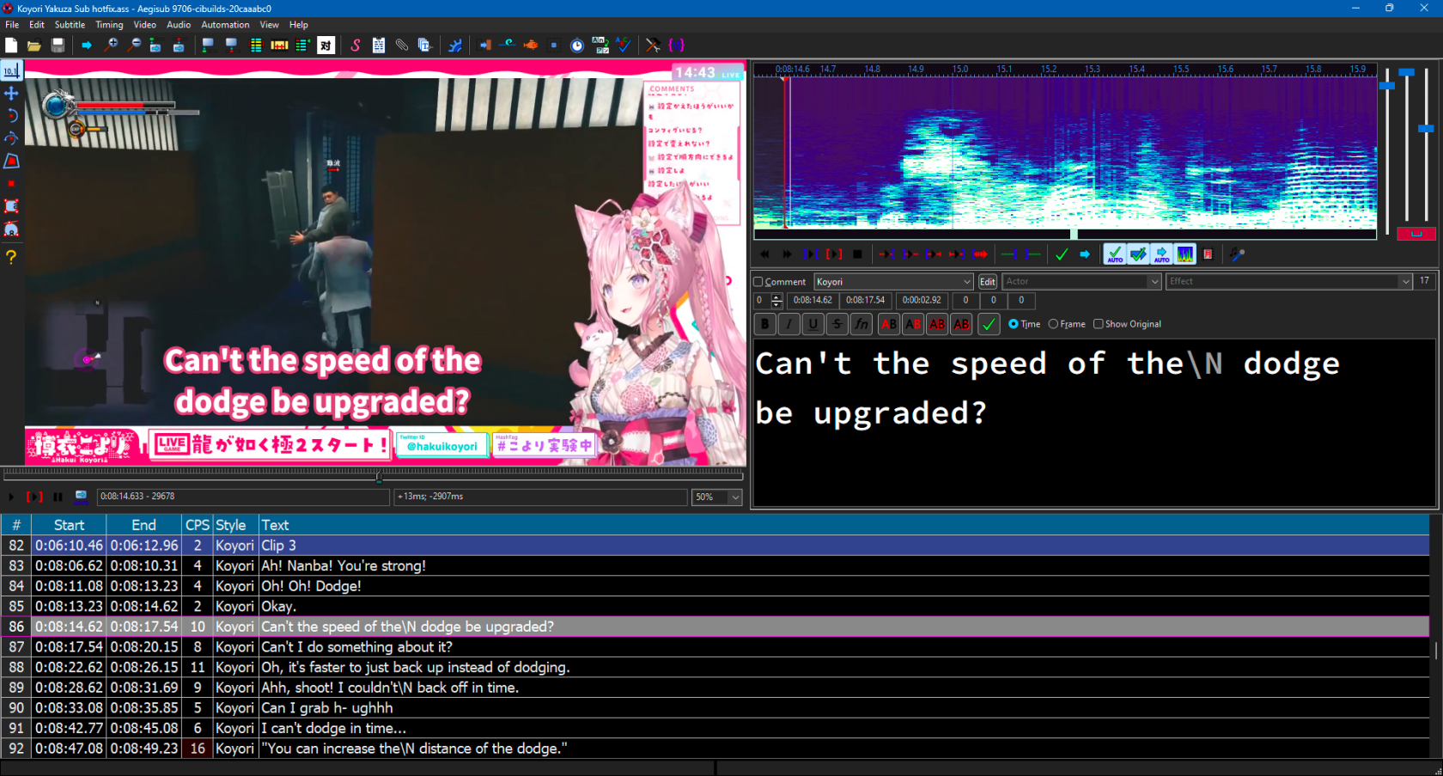Image resolution: width=1443 pixels, height=776 pixels.
Task: Click the audio horizontal scrollbar
Action: [1065, 234]
